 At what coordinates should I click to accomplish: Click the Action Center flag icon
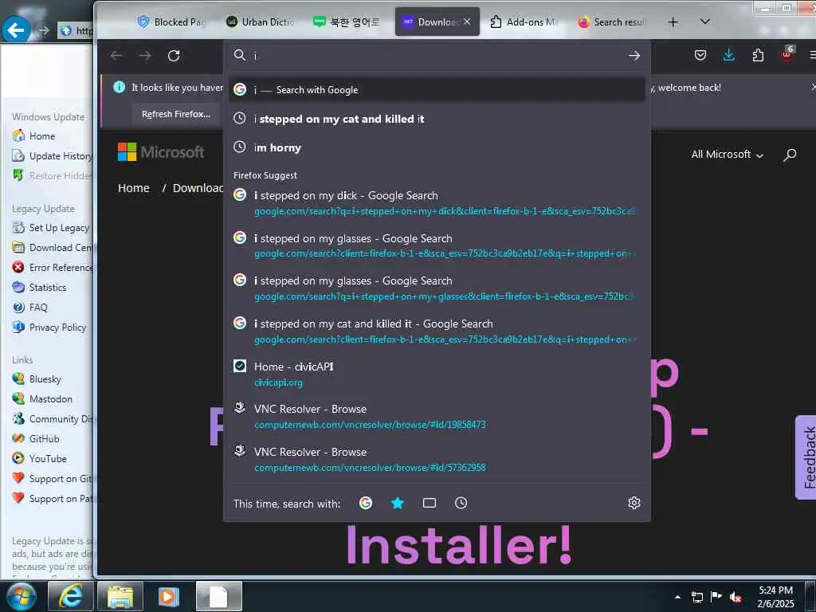(x=716, y=596)
